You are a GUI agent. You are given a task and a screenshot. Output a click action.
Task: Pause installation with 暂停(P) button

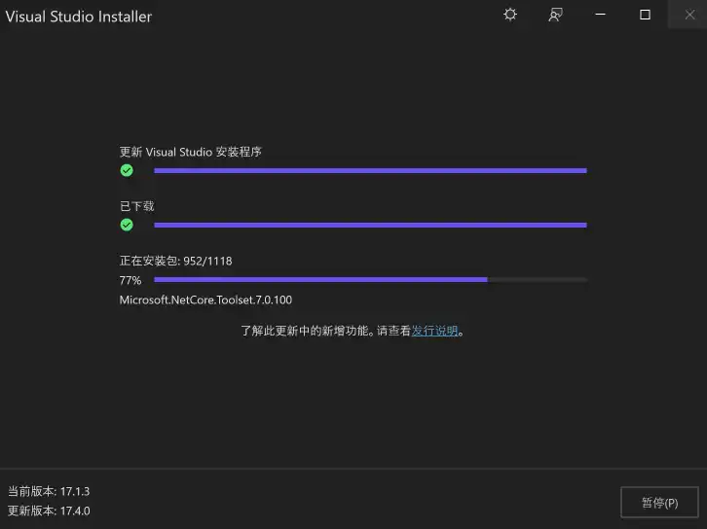pyautogui.click(x=659, y=503)
